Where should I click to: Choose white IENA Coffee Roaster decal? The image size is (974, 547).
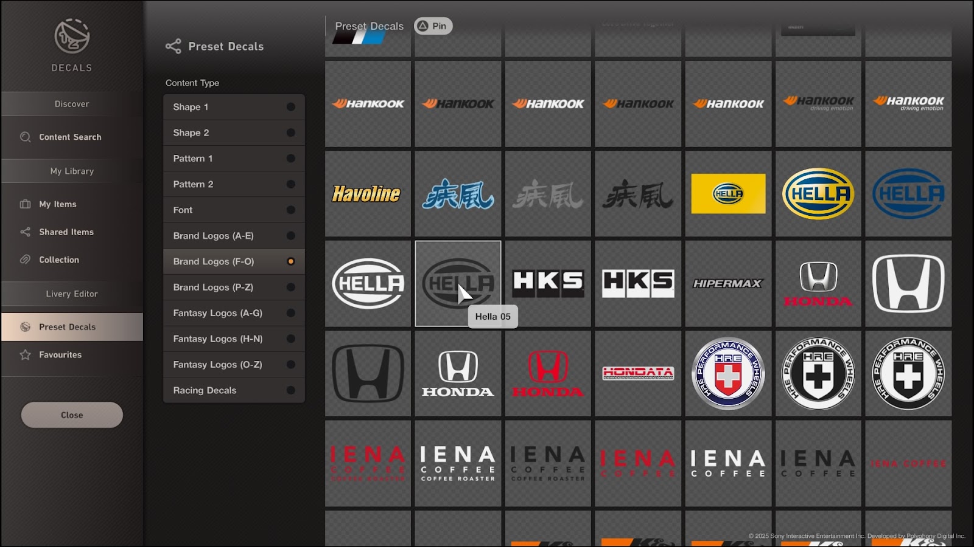click(x=458, y=464)
